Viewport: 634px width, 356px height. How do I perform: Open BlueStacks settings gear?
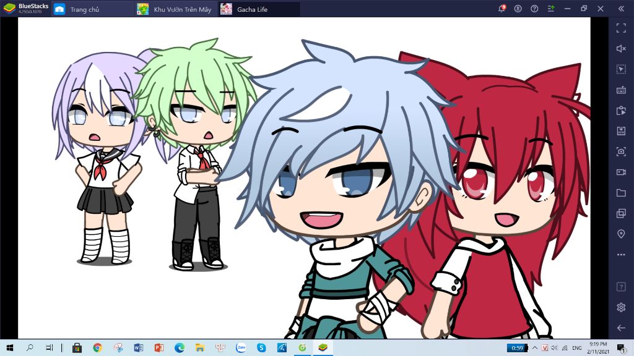pos(621,307)
